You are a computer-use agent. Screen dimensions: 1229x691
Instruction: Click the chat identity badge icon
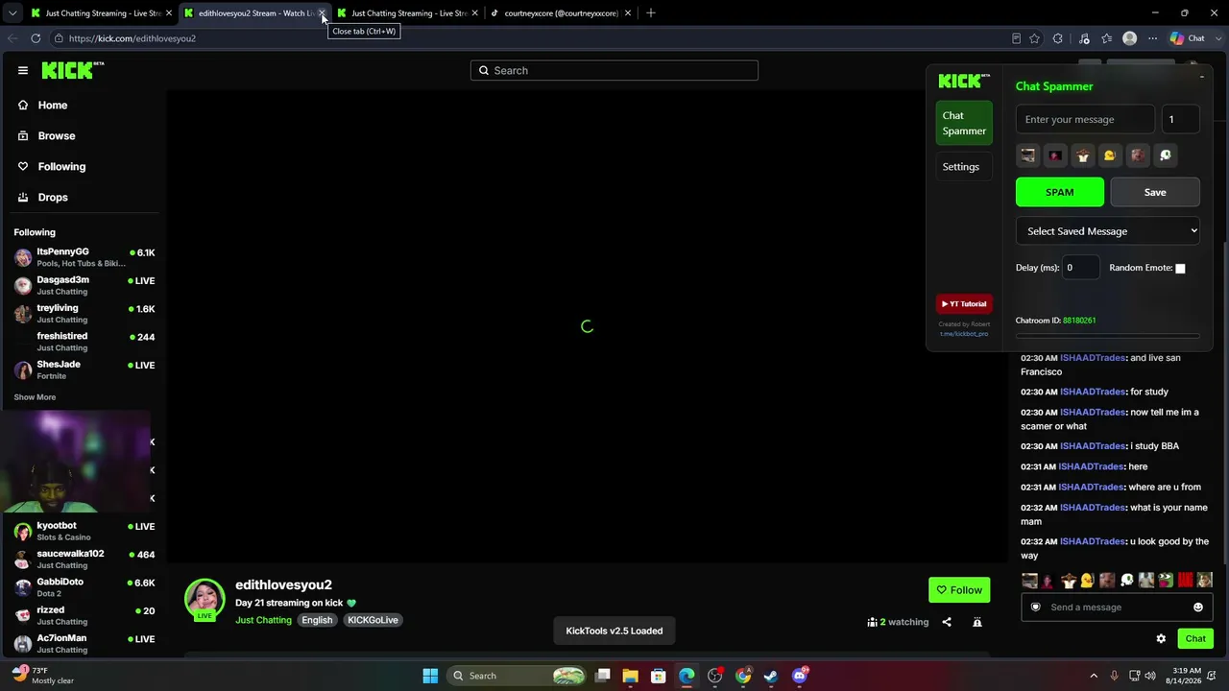coord(1035,608)
